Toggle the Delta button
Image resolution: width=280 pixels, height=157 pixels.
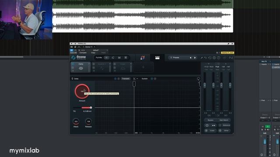(x=75, y=78)
